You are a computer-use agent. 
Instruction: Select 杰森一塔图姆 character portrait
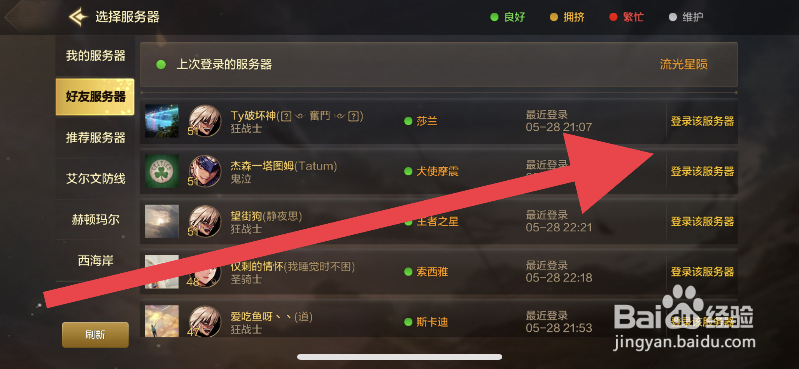(x=205, y=171)
